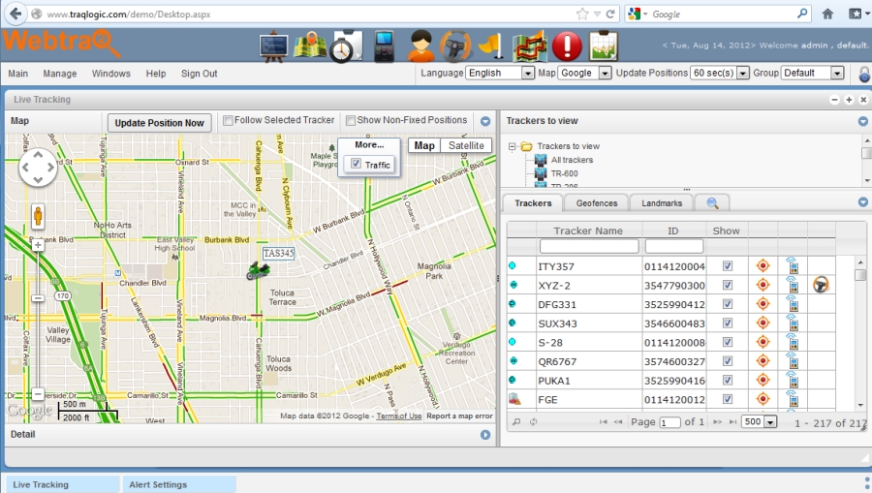Click Report a map error link

pos(459,416)
